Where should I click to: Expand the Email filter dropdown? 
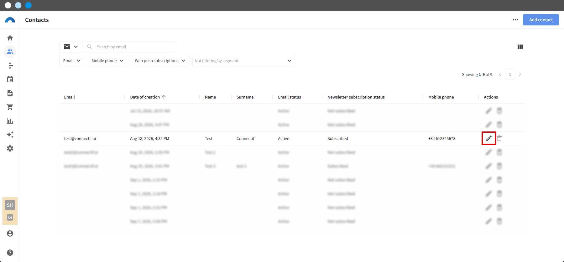72,61
